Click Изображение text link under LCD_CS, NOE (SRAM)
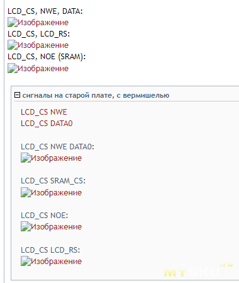239x283 pixels. coord(43,69)
